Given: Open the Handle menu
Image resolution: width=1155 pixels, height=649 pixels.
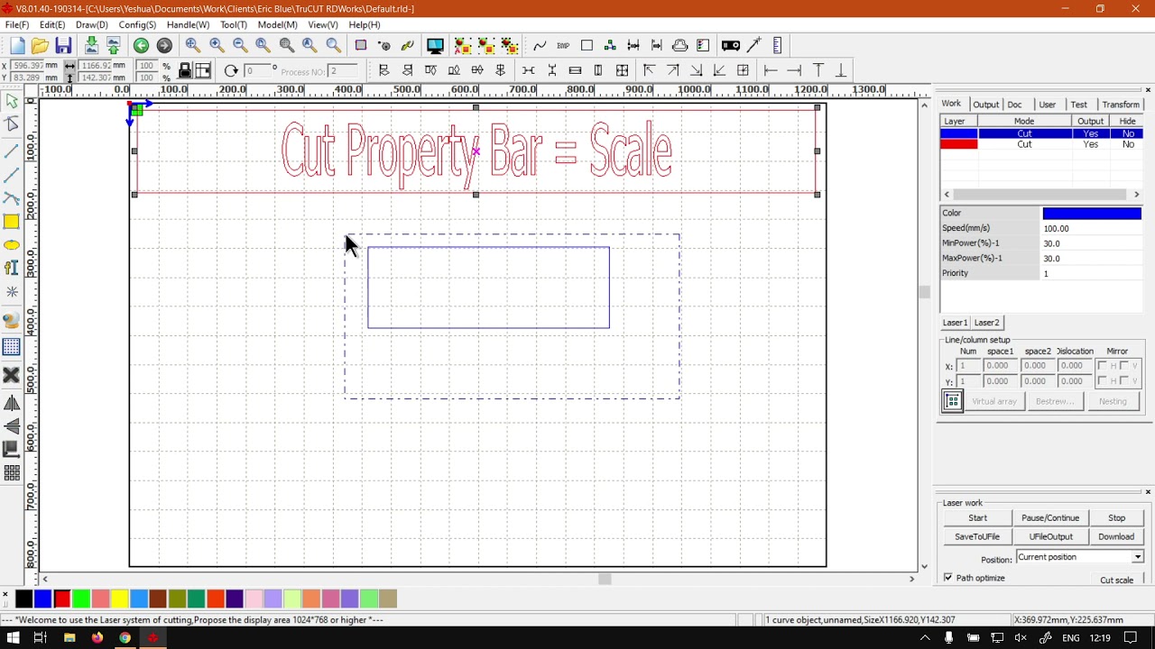Looking at the screenshot, I should (188, 25).
